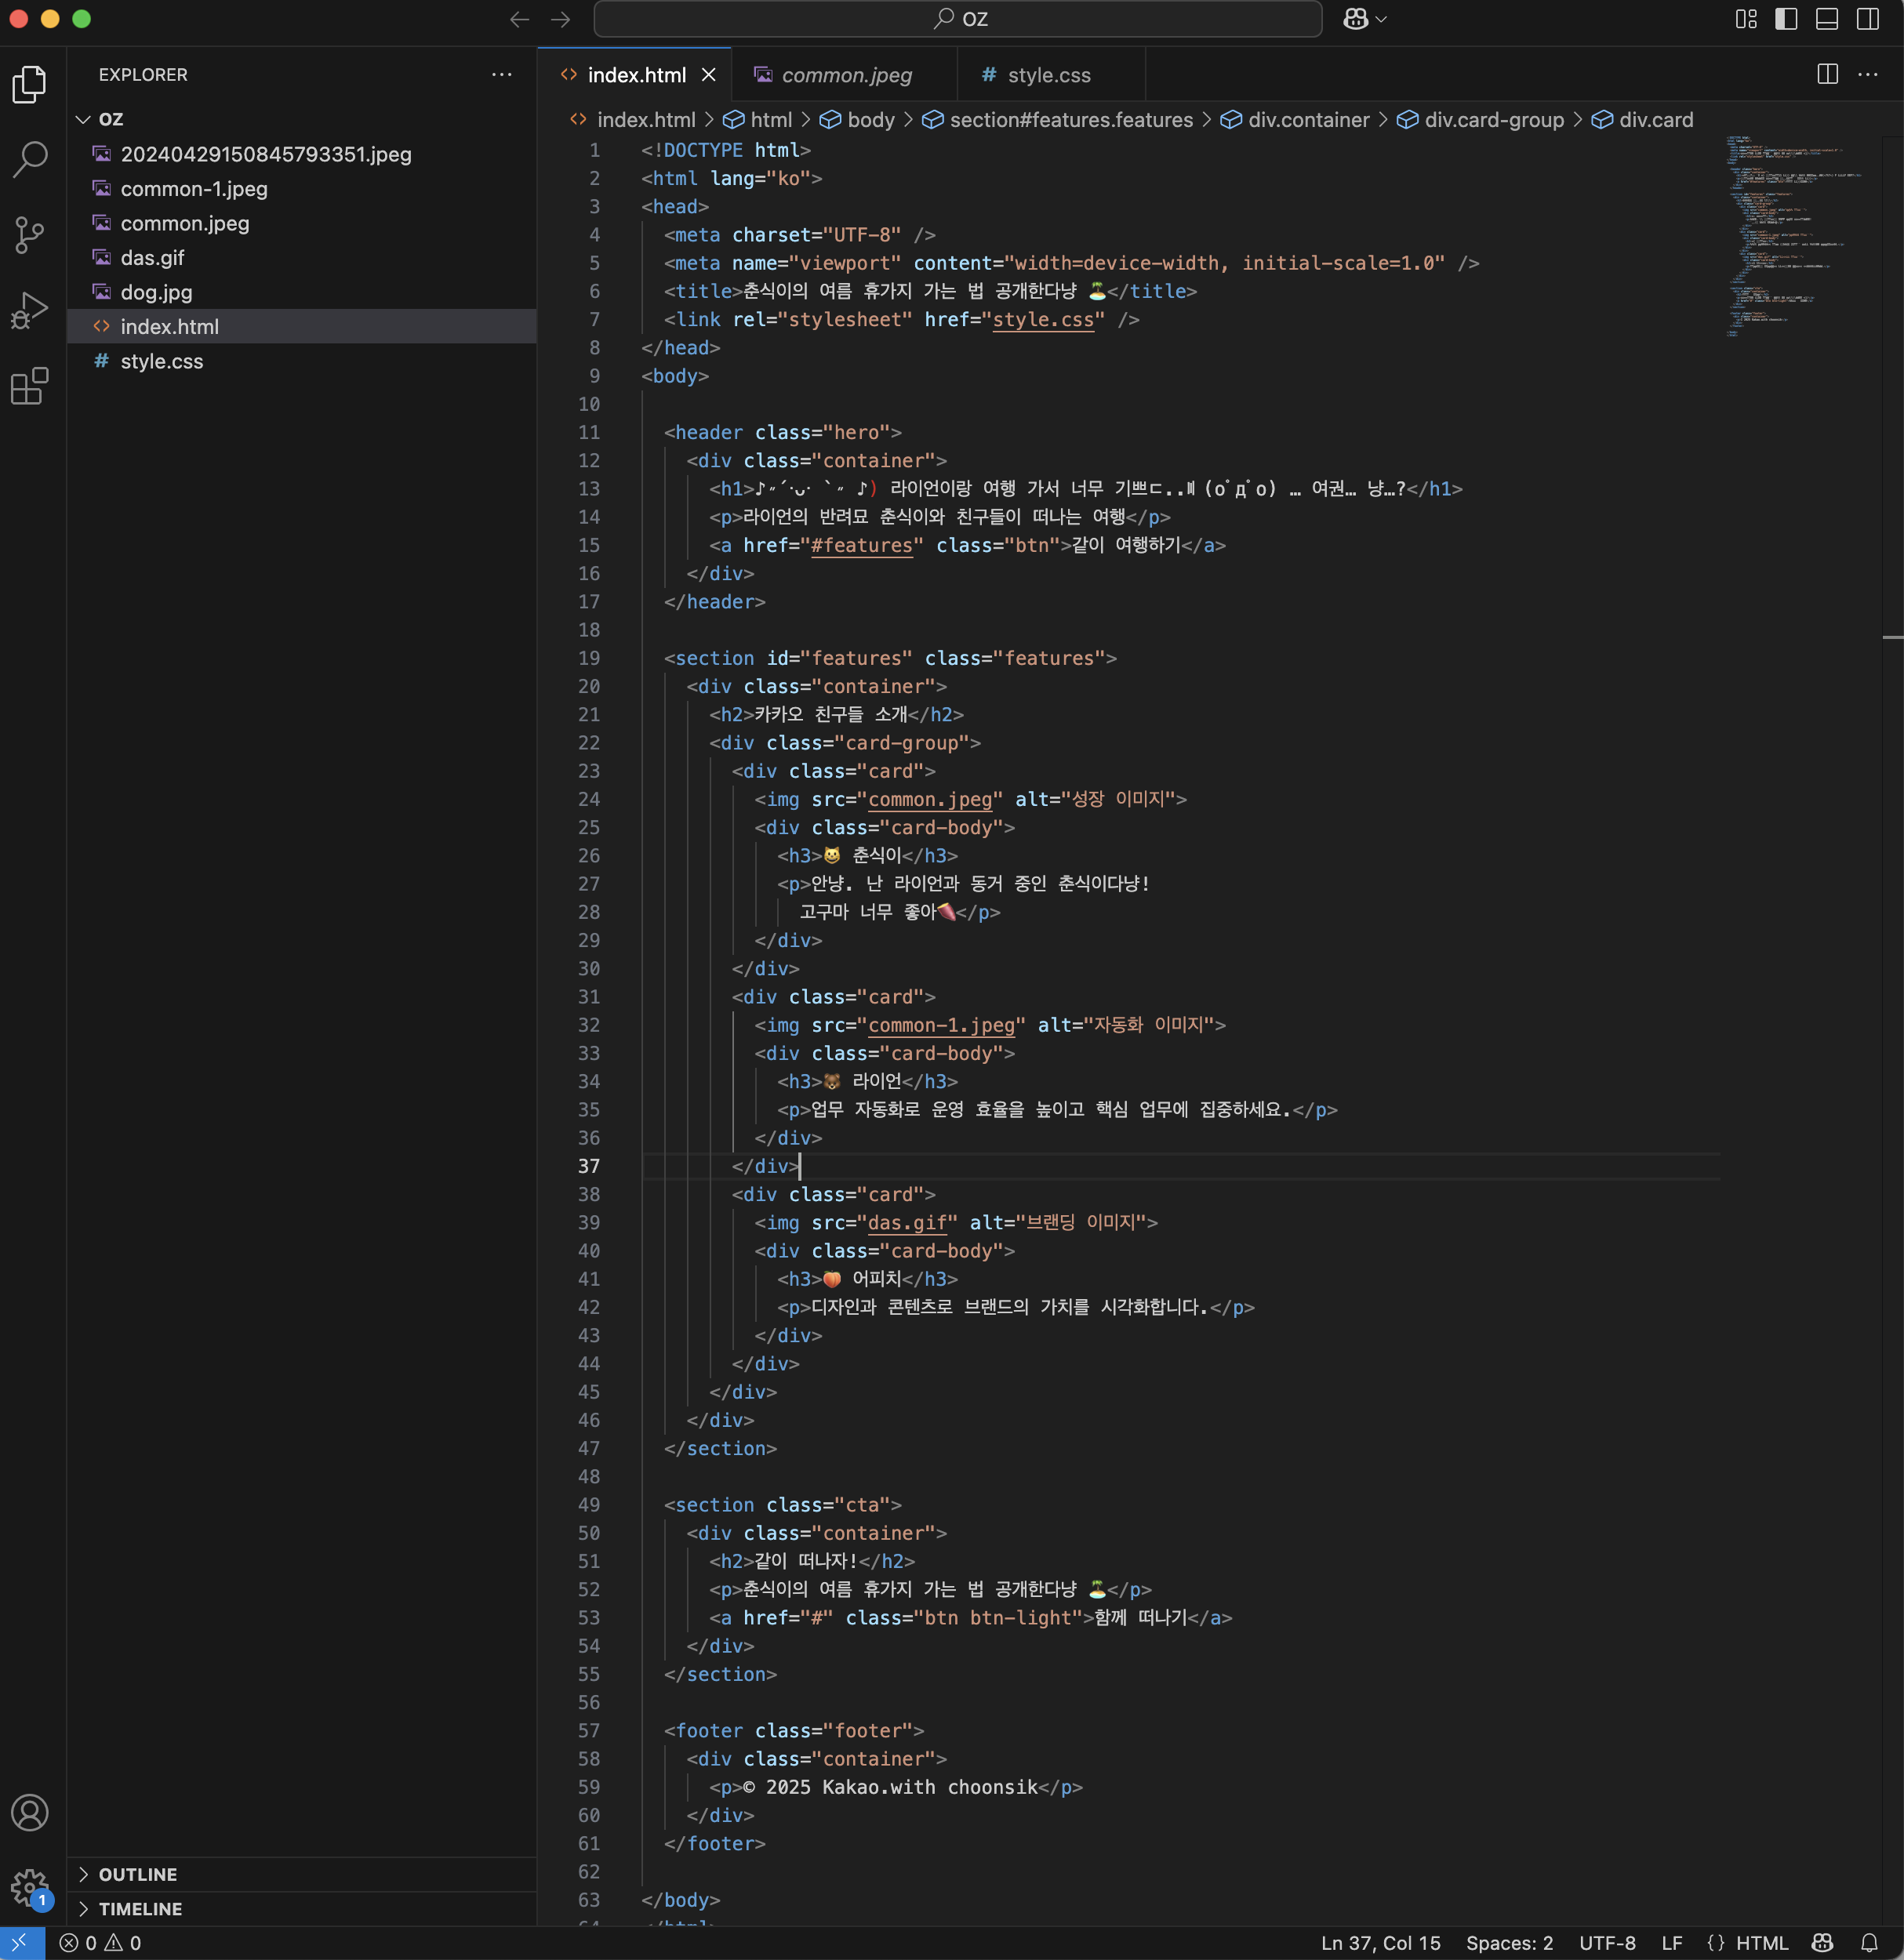Click the notifications bell in status bar

(x=1868, y=1943)
